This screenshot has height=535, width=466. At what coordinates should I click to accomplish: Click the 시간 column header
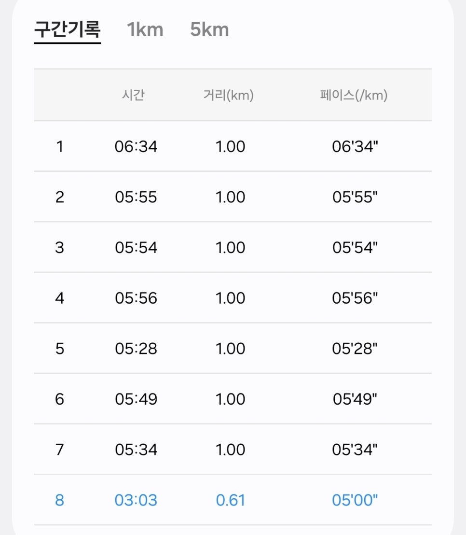point(133,95)
